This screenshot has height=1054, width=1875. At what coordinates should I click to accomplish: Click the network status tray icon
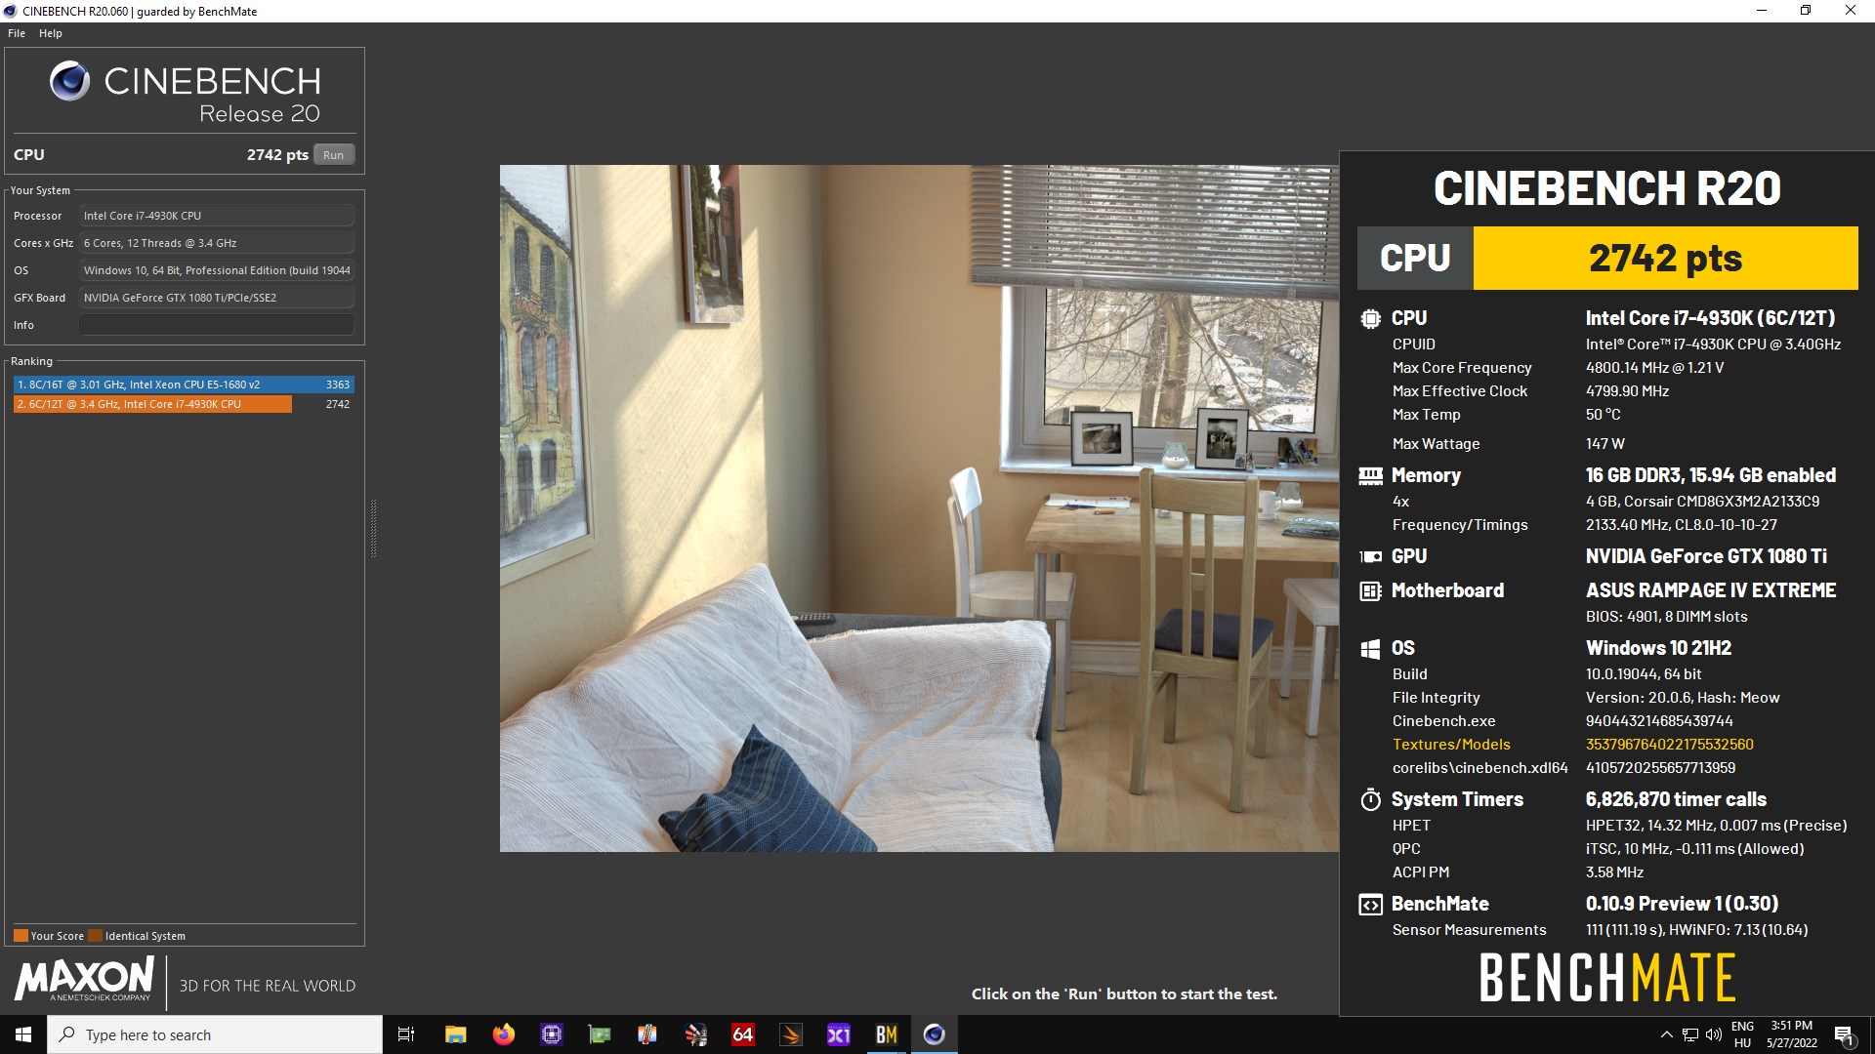pos(1689,1034)
